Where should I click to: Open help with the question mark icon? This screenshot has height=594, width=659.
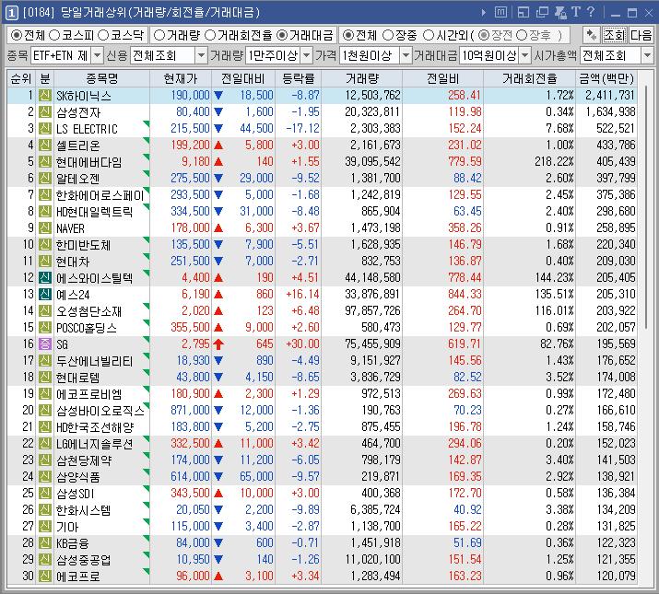[591, 12]
